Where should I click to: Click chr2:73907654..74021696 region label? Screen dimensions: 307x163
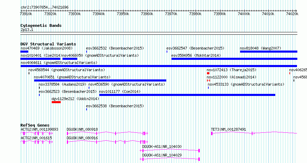click(44, 8)
